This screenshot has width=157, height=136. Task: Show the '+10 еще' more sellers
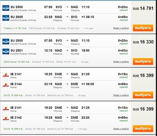[83, 129]
